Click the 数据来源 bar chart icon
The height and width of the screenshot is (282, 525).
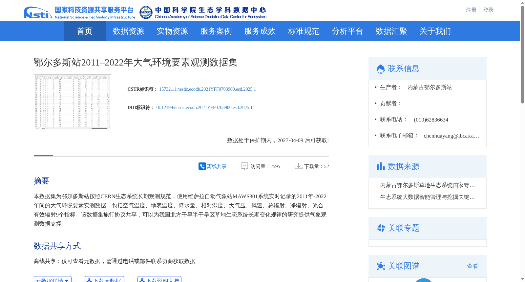pos(381,166)
